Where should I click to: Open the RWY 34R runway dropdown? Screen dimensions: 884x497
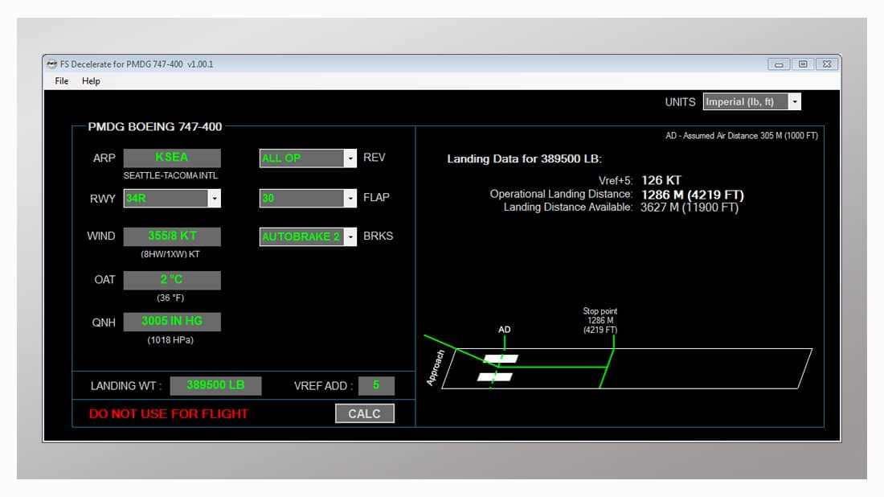[x=214, y=199]
